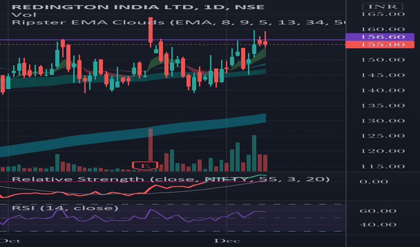Screen dimensions: 420x247
Task: Click the INR currency button
Action: (x=382, y=7)
